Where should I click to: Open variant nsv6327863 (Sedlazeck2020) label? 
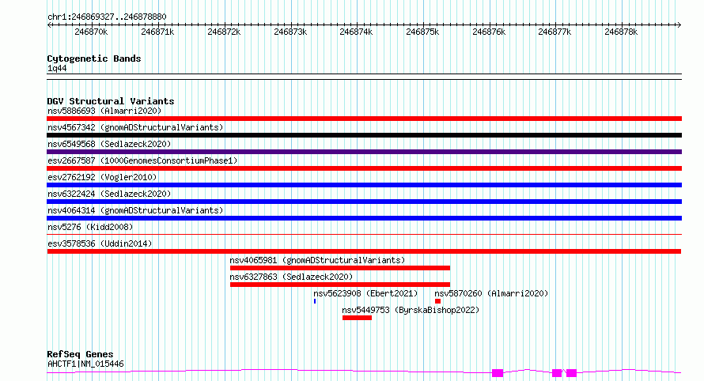[x=291, y=277]
